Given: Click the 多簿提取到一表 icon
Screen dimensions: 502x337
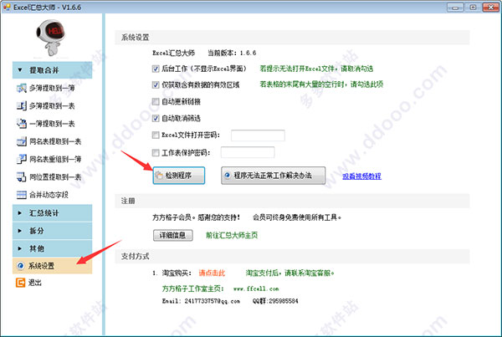Looking at the screenshot, I should [22, 106].
